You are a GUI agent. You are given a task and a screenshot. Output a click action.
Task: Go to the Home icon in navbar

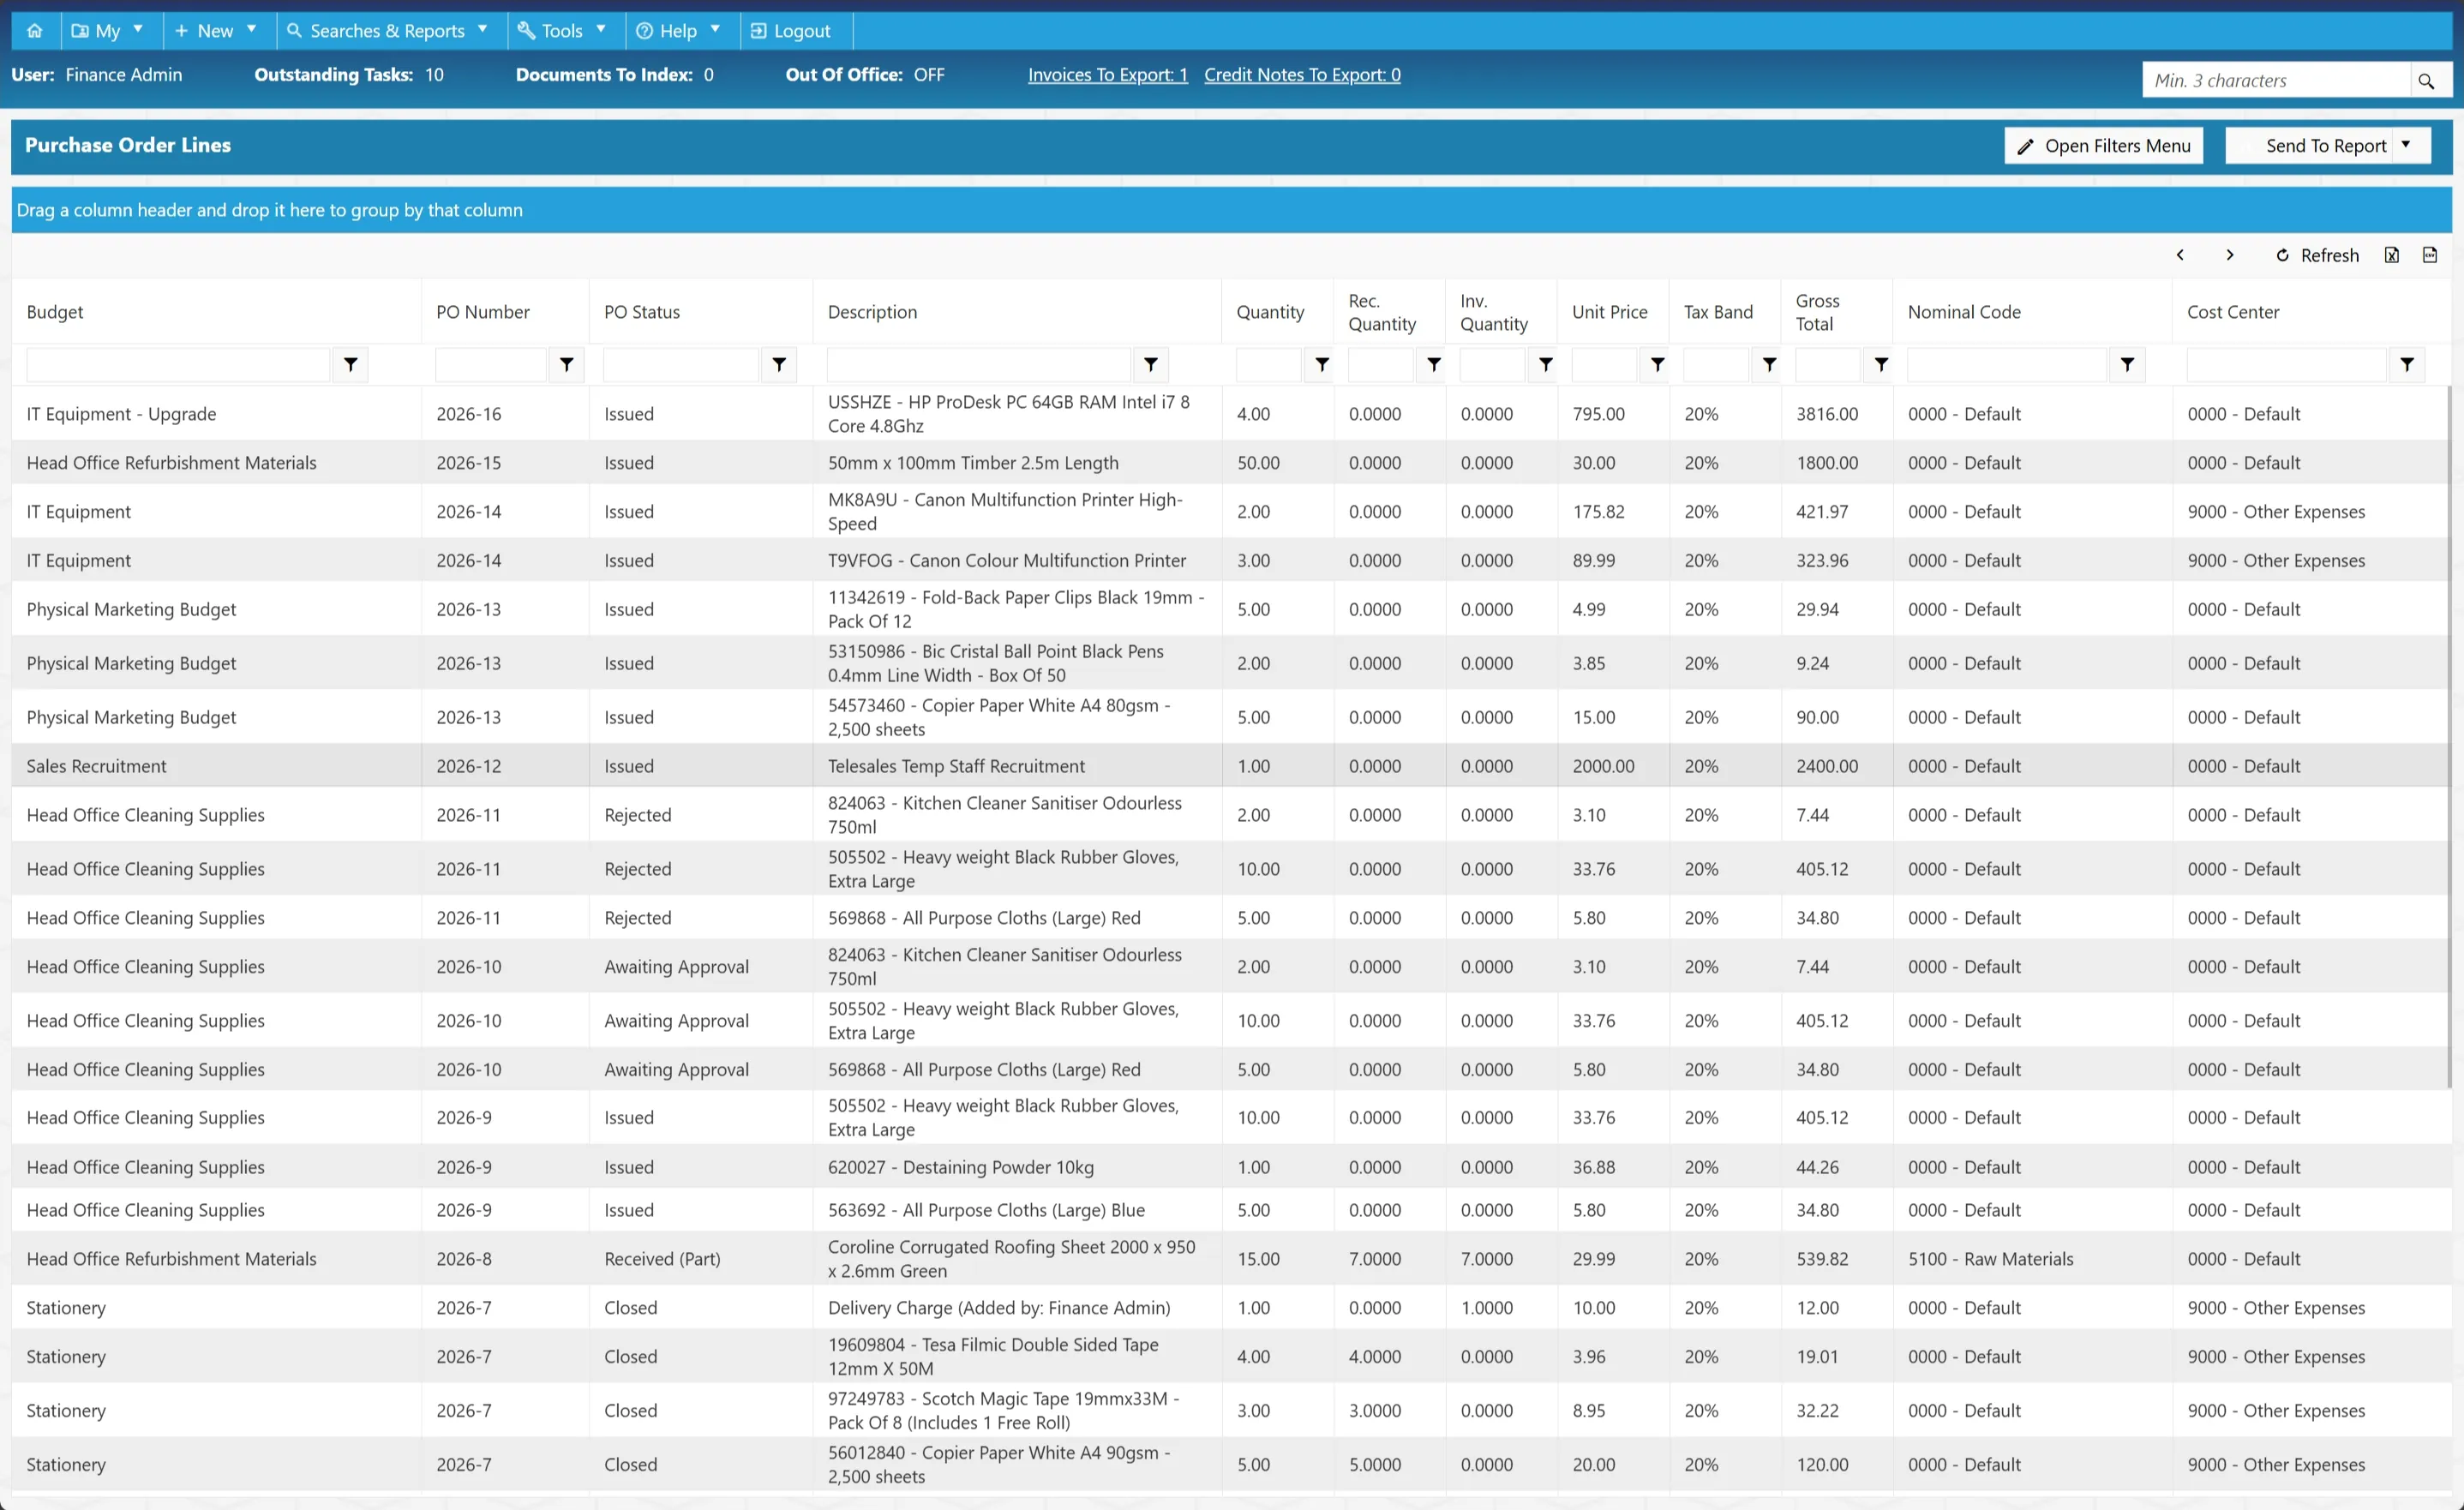[x=35, y=31]
